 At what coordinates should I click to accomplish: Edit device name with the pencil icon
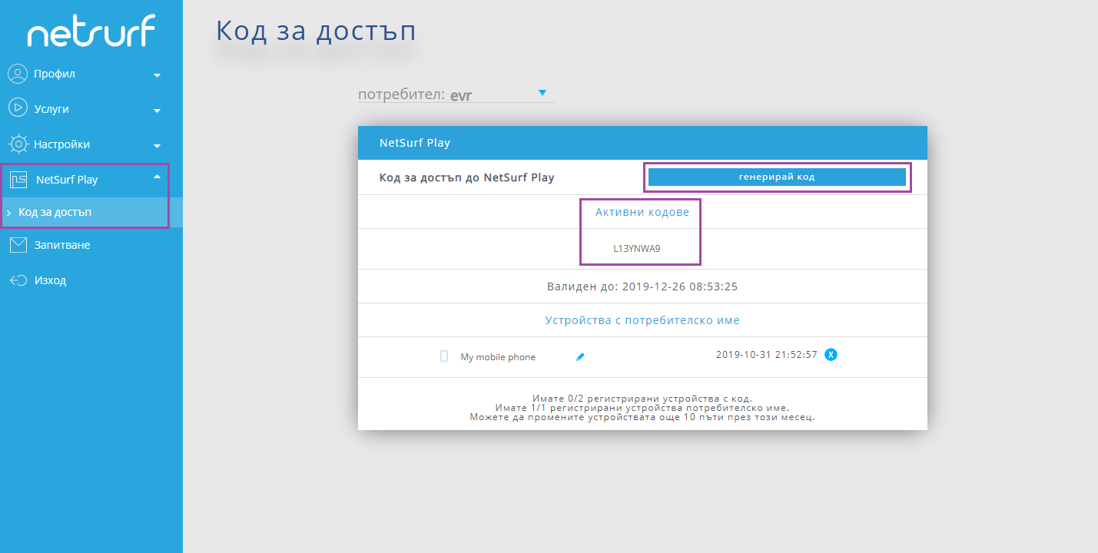point(580,356)
